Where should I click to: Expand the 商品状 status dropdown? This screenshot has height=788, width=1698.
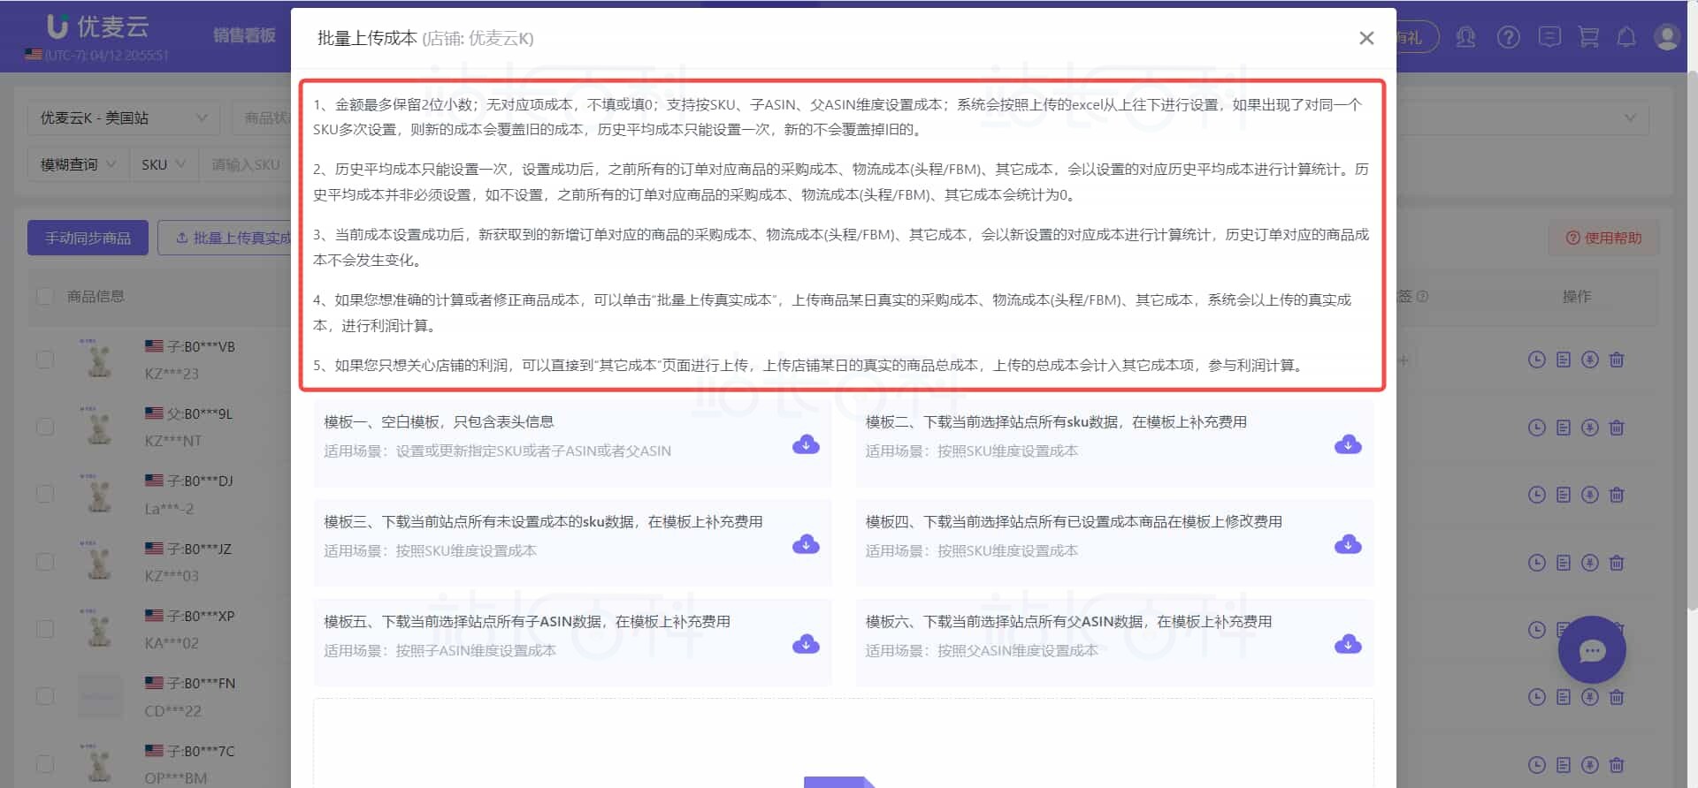[264, 117]
